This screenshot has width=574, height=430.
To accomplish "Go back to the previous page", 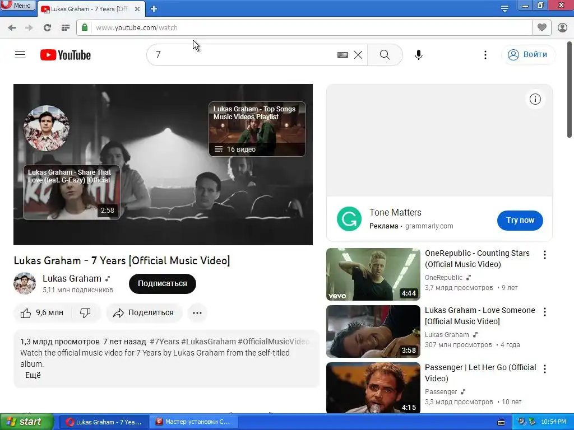I will [12, 28].
